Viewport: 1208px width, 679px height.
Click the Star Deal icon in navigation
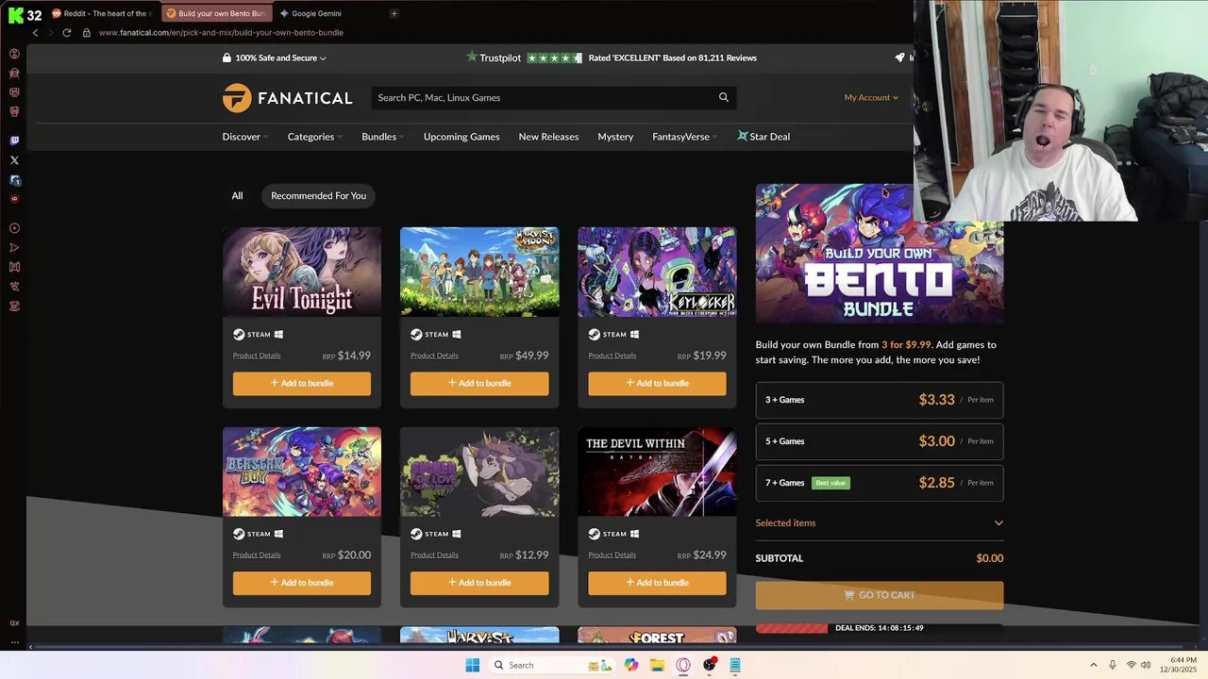pyautogui.click(x=743, y=136)
